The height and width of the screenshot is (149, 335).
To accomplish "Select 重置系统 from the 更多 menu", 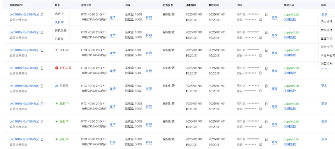I will 327,38.
